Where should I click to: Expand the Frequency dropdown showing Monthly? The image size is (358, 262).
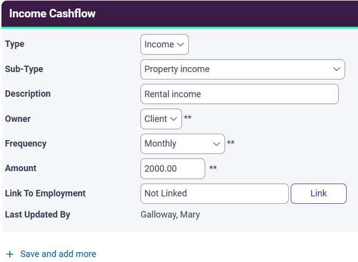[x=182, y=144]
